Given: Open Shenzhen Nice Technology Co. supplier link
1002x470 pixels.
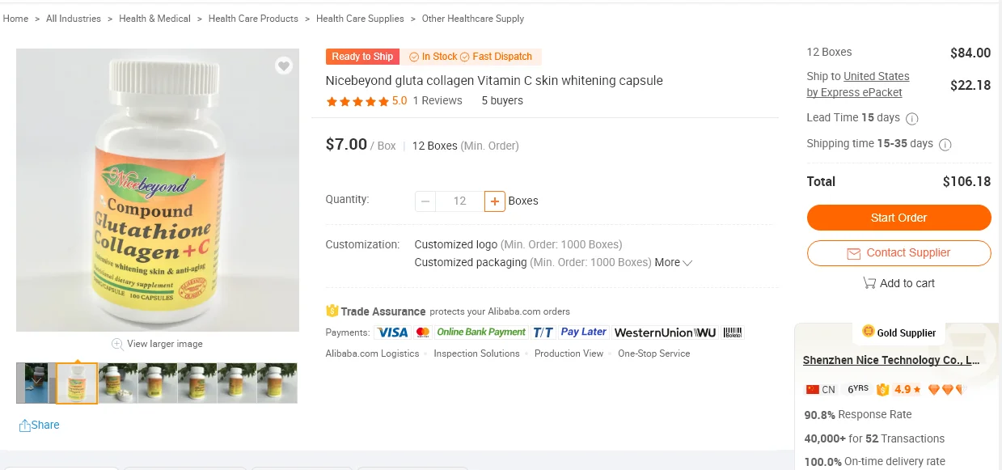Looking at the screenshot, I should [891, 360].
